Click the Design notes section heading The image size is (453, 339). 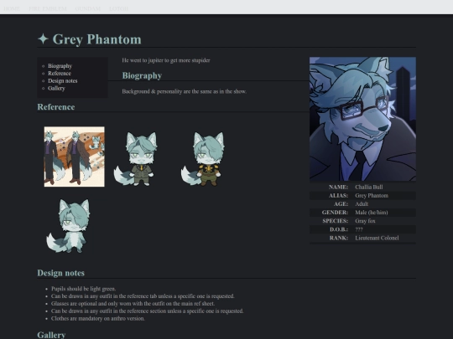pyautogui.click(x=61, y=273)
